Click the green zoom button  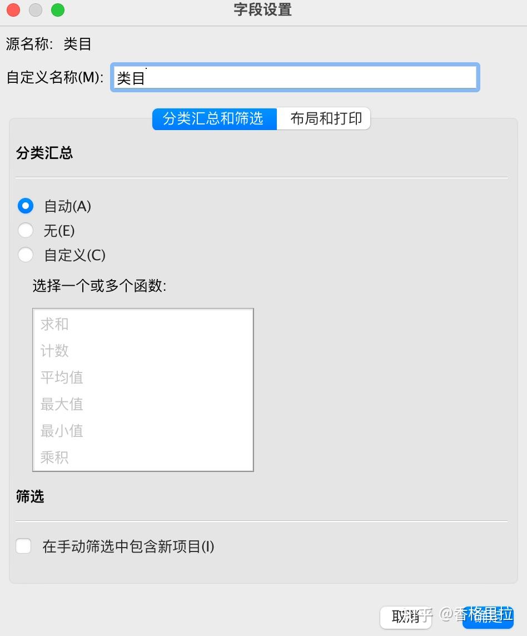coord(58,9)
